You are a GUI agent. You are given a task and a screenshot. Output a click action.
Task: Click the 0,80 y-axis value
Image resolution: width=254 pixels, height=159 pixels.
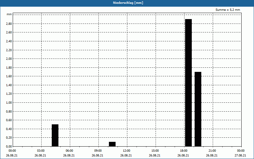pos(9,112)
